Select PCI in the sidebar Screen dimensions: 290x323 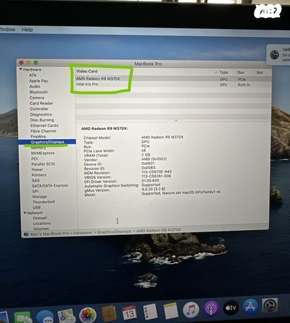(x=34, y=159)
